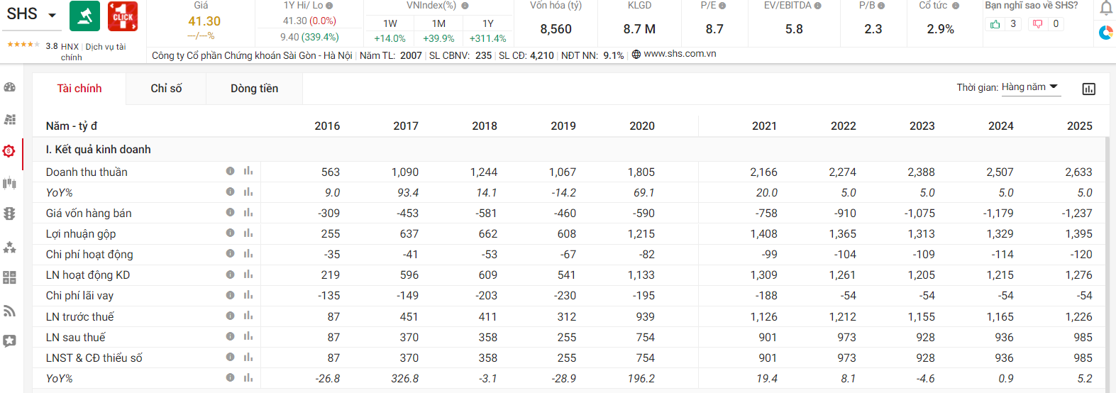
Task: Switch to the Chỉ số tab
Action: (x=166, y=89)
